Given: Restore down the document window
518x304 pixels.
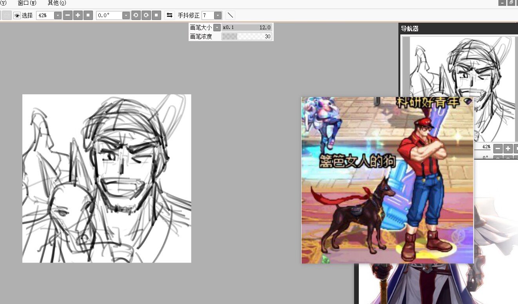Looking at the screenshot, I should [511, 3].
